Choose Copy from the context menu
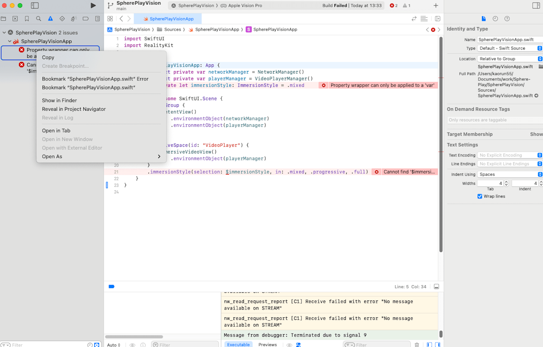Screen dimensions: 543x347 [101, 57]
